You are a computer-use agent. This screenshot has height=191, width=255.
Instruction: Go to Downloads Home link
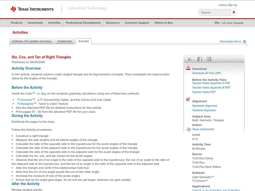[x=230, y=42]
